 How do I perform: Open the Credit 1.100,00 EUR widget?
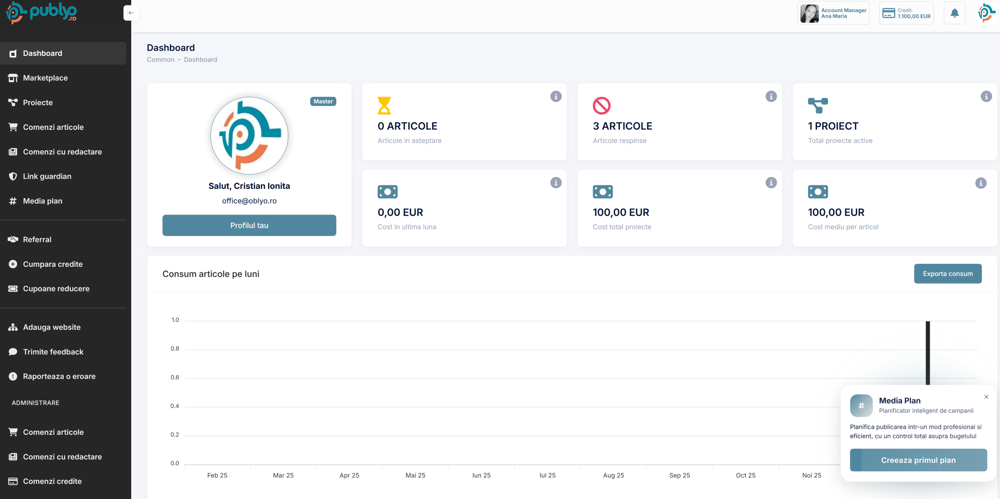906,13
